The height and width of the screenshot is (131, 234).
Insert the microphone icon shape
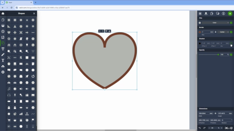click(15, 95)
